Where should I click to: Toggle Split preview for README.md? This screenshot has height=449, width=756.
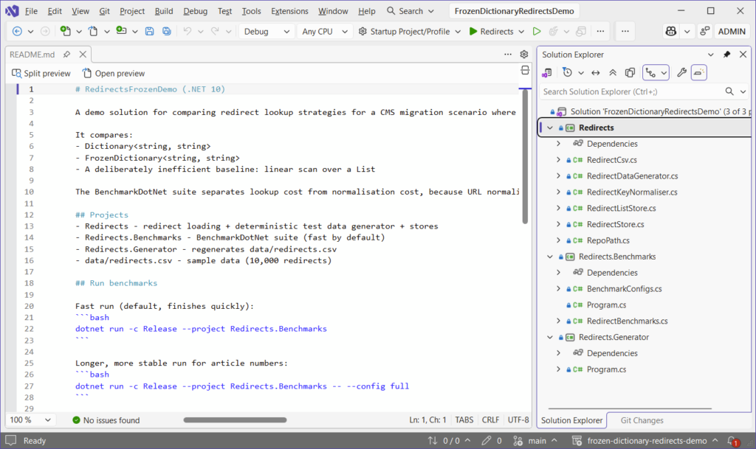coord(41,73)
